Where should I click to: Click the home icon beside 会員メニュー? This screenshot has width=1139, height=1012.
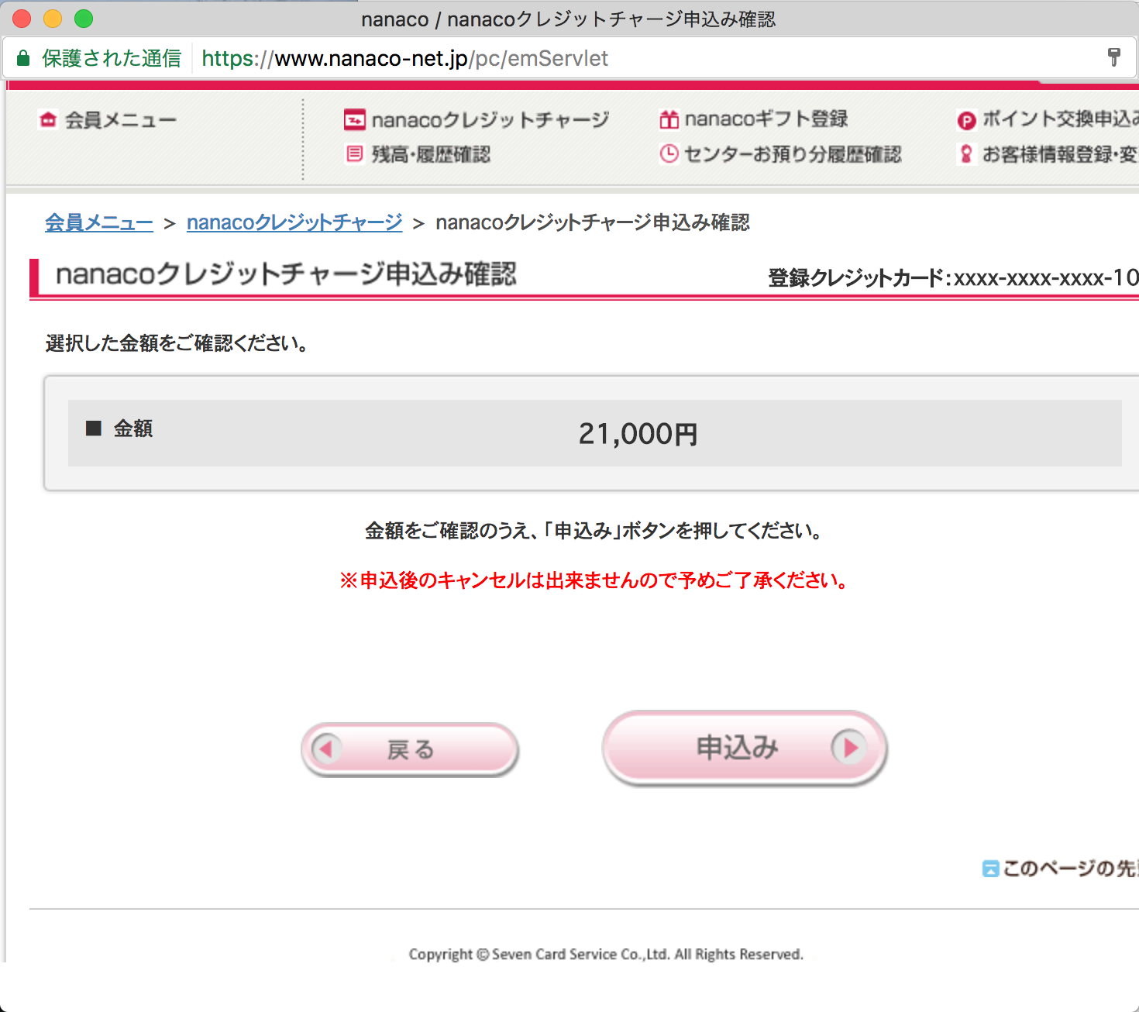(x=48, y=119)
